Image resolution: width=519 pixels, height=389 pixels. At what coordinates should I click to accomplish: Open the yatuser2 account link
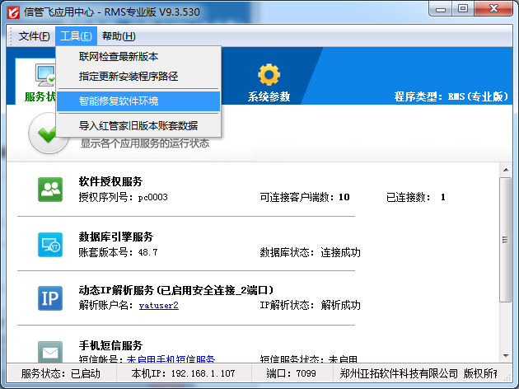158,305
